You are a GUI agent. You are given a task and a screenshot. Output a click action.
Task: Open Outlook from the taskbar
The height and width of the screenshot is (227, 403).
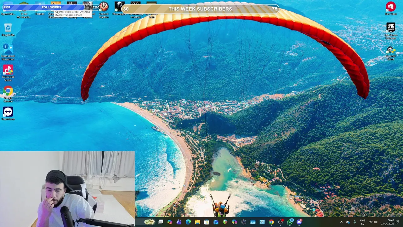(x=216, y=222)
